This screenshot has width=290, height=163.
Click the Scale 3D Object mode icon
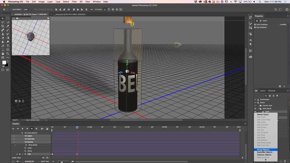tap(121, 9)
